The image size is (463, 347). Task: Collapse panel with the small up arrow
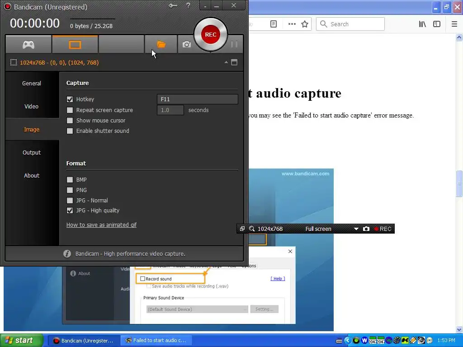[226, 62]
